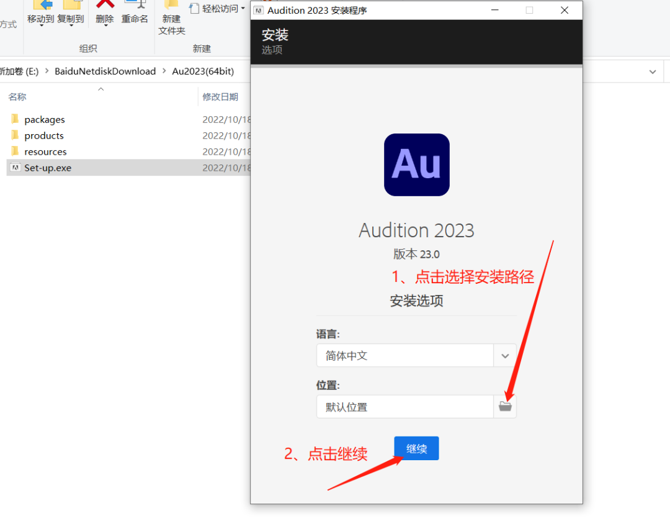Open the install location folder picker icon
This screenshot has width=670, height=521.
pyautogui.click(x=505, y=406)
